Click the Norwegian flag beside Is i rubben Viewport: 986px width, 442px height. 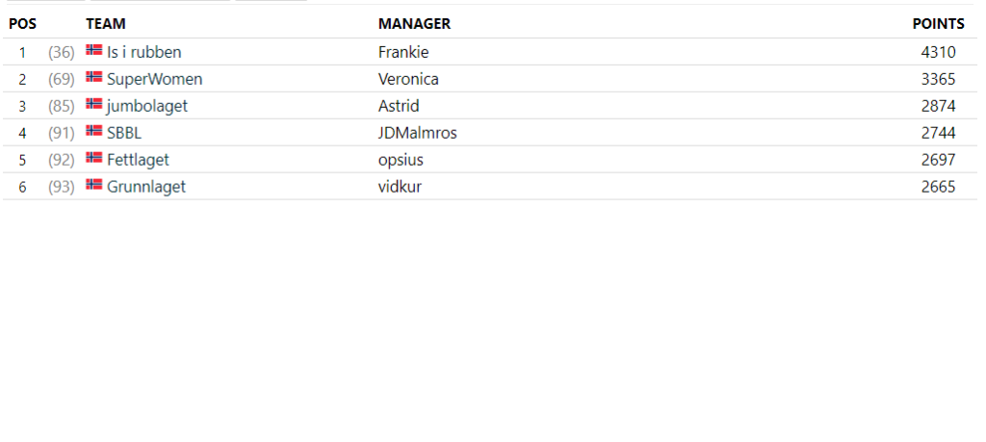93,50
